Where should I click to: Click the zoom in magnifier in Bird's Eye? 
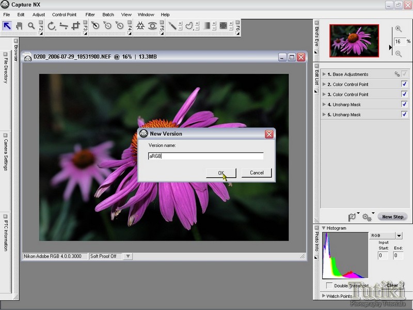(x=399, y=29)
